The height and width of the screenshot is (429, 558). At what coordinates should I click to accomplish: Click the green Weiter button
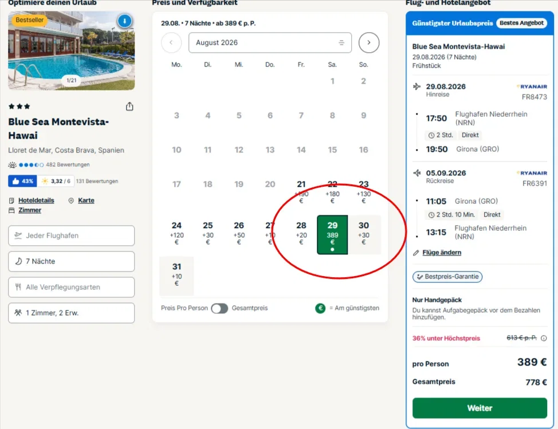click(480, 408)
